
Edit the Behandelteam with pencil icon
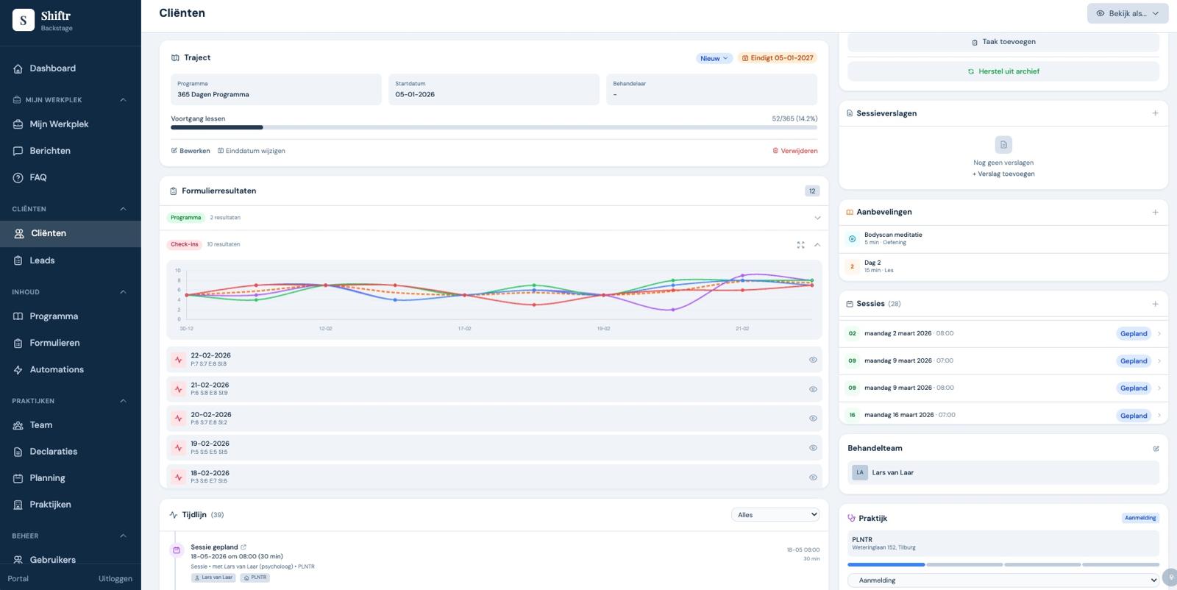(x=1156, y=449)
